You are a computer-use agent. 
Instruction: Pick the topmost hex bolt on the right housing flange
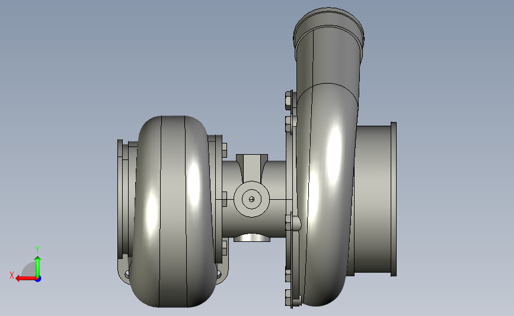click(x=289, y=100)
